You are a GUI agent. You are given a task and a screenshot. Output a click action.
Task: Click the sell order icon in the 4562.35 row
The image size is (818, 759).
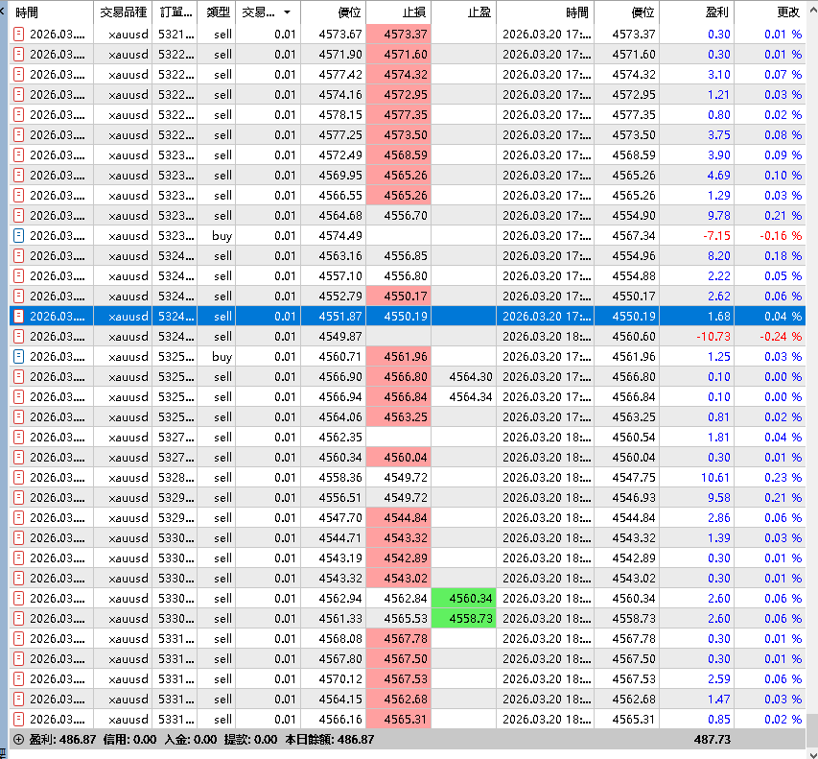point(18,438)
